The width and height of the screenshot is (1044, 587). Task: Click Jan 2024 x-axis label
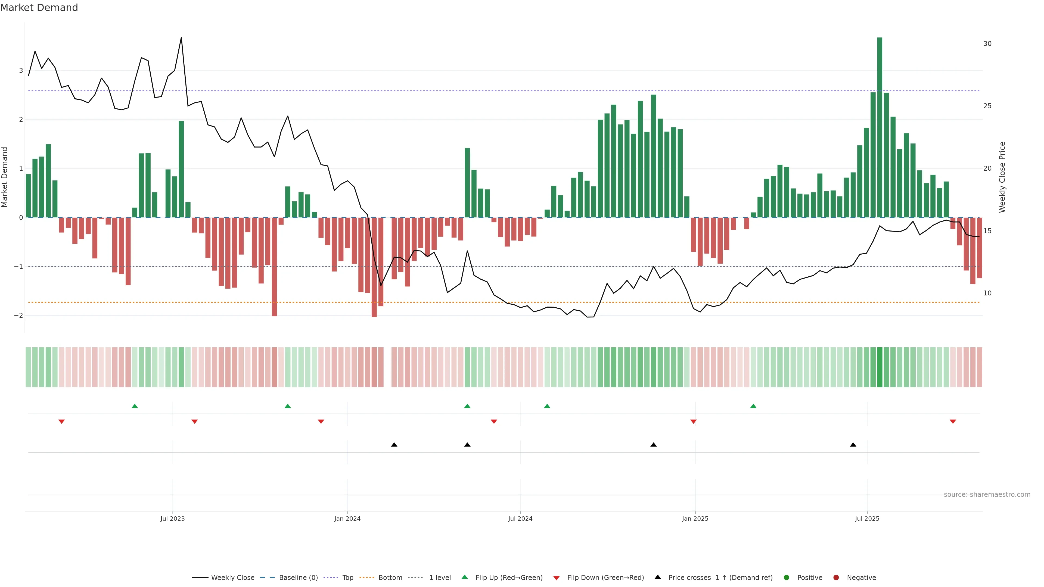coord(347,519)
